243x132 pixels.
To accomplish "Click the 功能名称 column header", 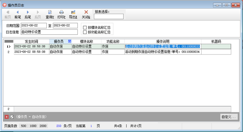I will pos(113,41).
